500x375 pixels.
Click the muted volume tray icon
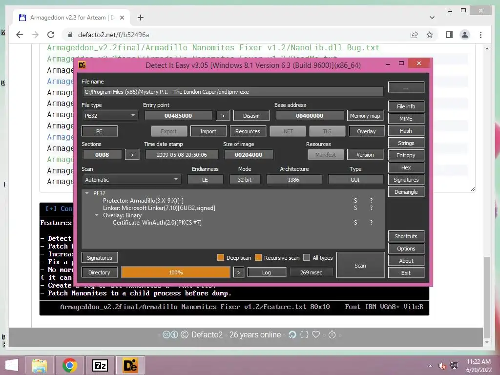[x=442, y=366]
